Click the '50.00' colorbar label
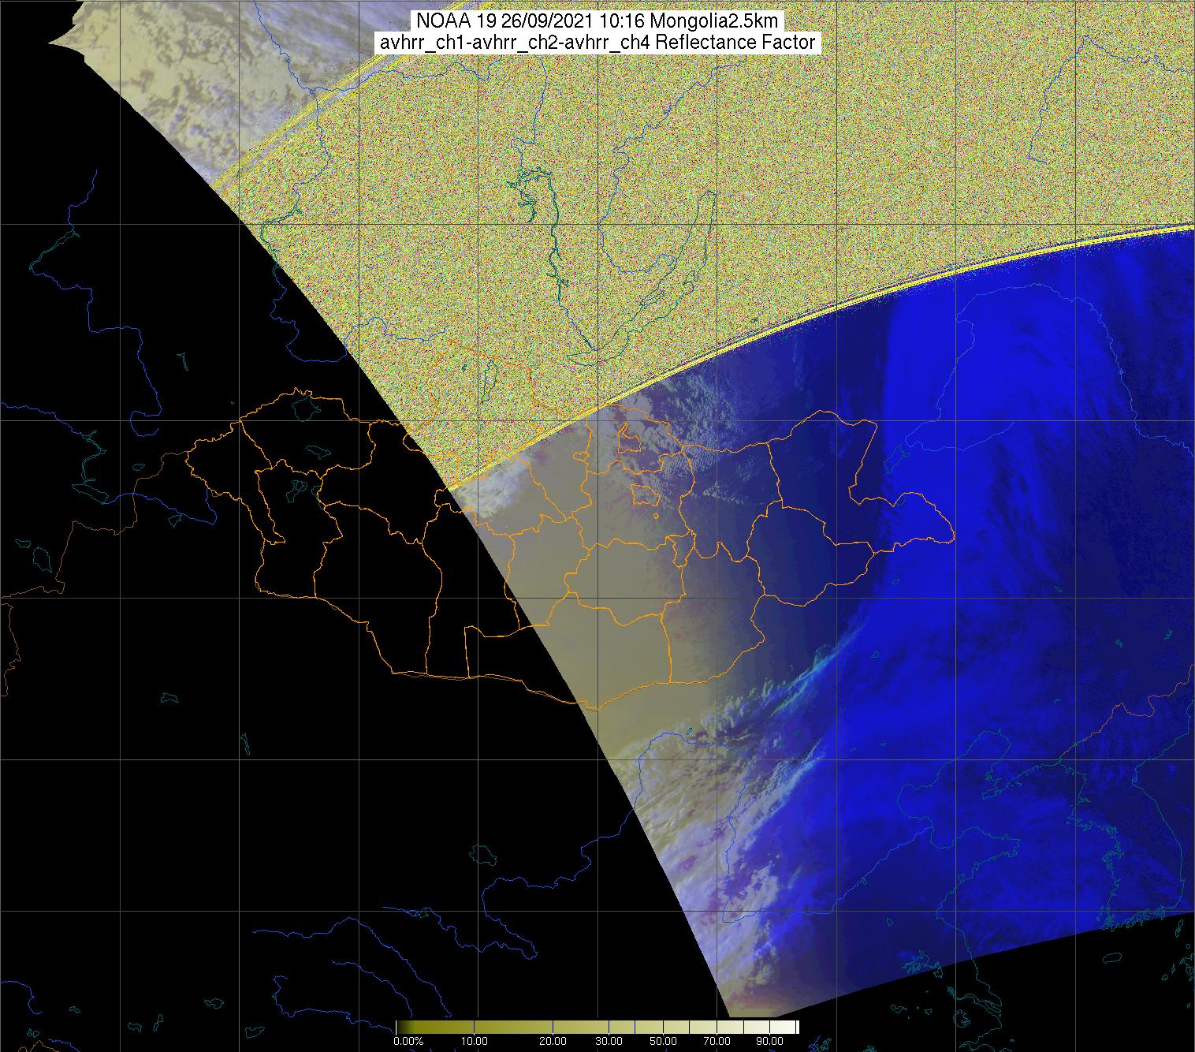 (x=663, y=1042)
